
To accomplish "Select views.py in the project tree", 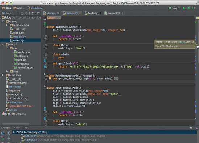I will tap(17, 41).
